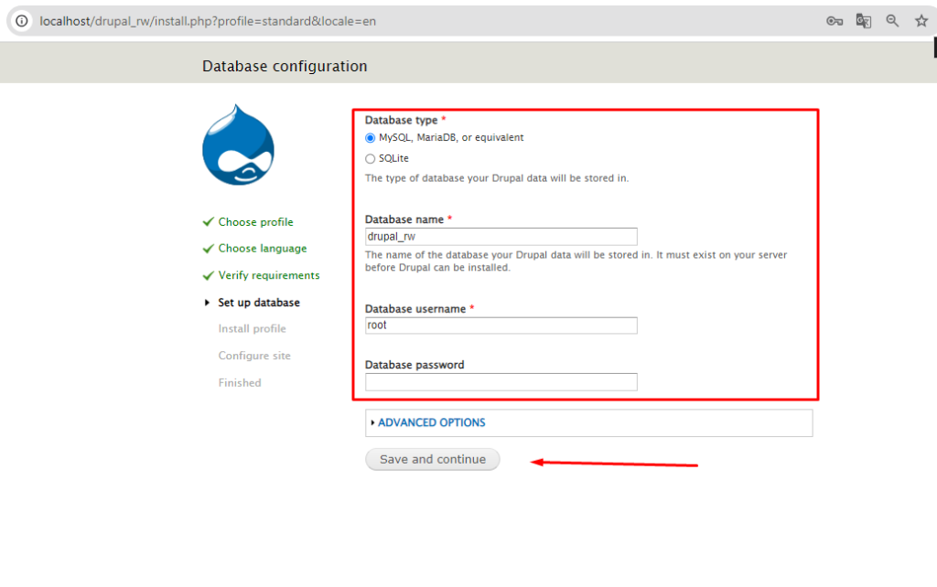
Task: Click the zoom magnifier icon in toolbar
Action: pos(892,20)
